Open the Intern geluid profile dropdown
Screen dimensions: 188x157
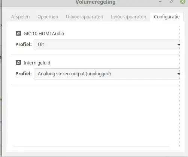(x=107, y=74)
